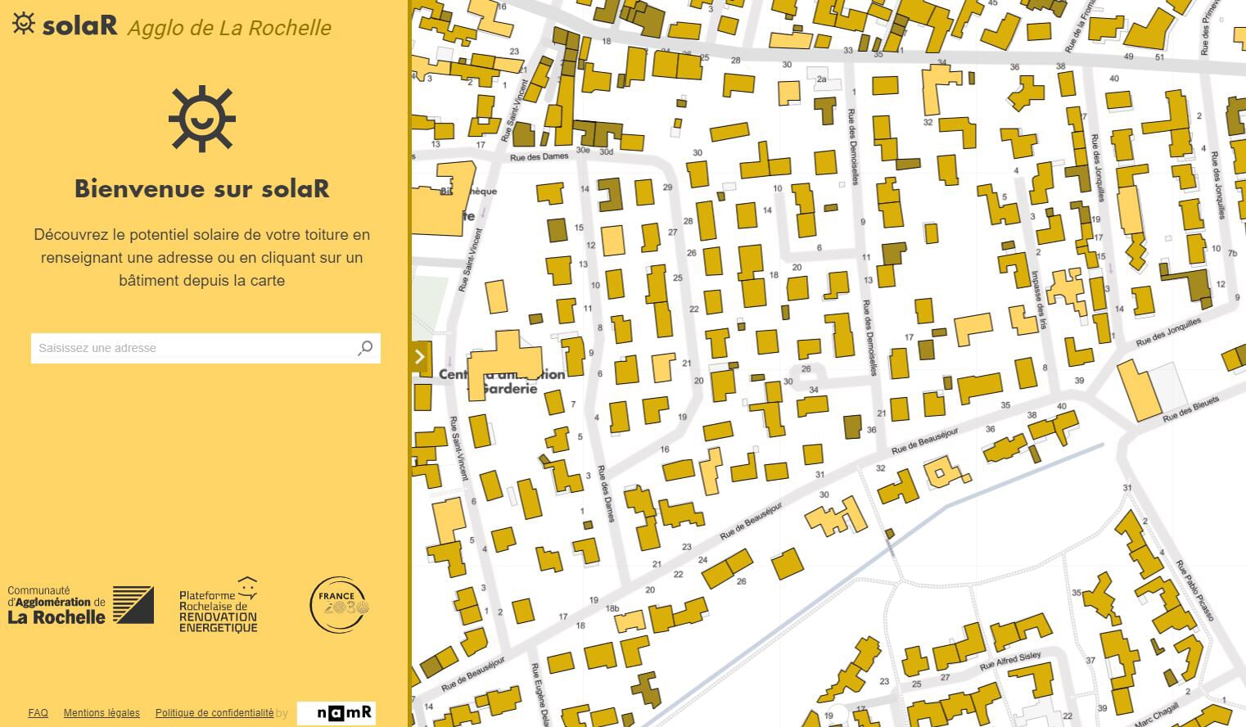Open the Mentions légales page

click(x=101, y=712)
